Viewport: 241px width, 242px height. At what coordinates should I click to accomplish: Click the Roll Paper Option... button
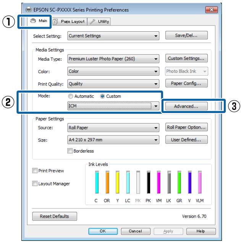tap(186, 127)
